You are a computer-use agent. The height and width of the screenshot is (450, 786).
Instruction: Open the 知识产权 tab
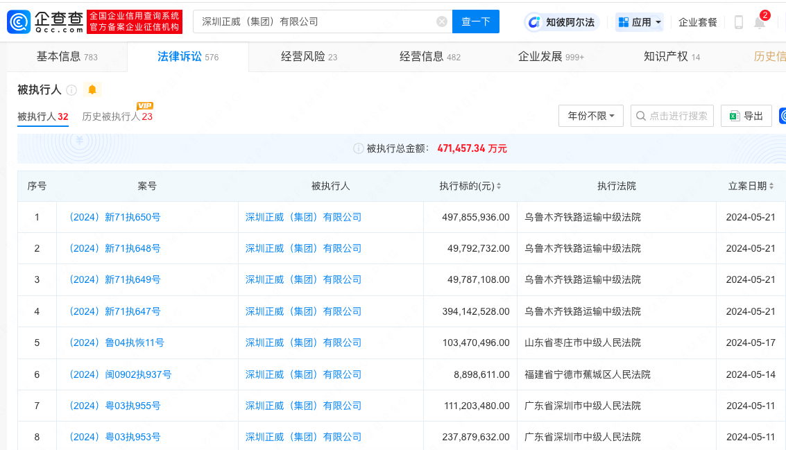(x=672, y=57)
